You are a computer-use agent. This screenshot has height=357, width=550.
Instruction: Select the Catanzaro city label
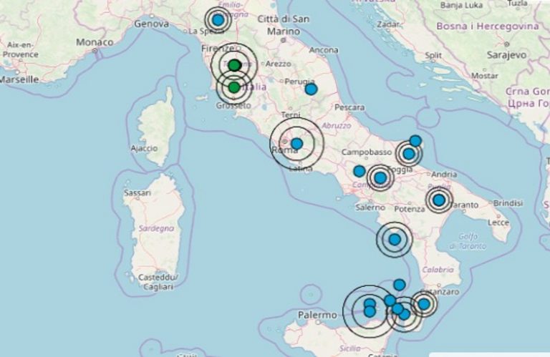440,291
